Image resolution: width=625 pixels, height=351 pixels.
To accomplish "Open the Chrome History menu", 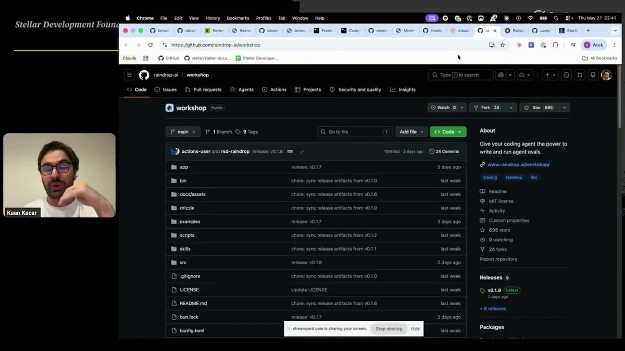I will tap(213, 18).
